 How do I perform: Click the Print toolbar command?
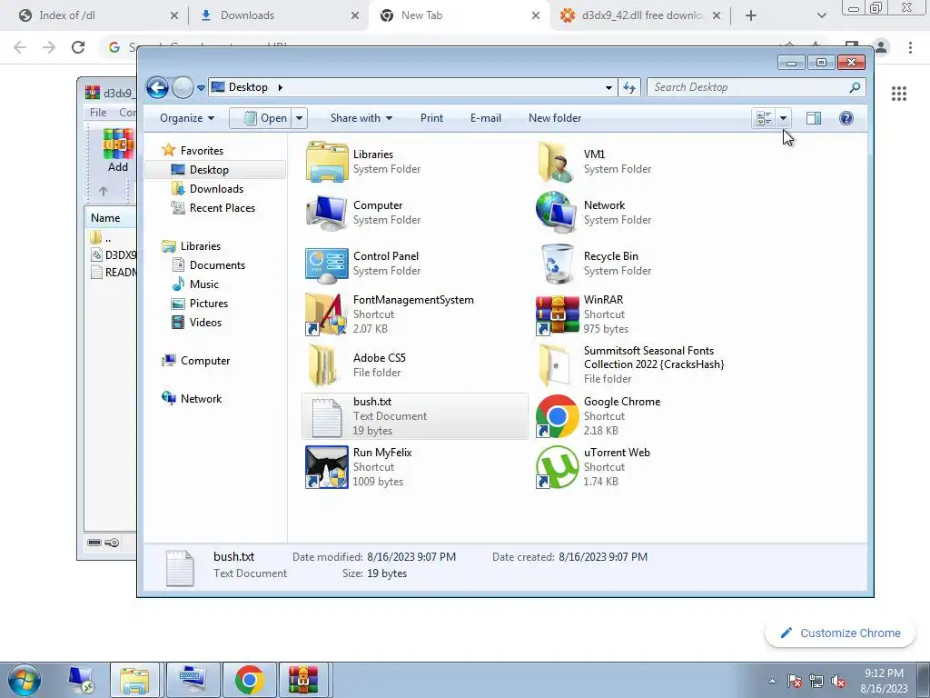tap(431, 118)
